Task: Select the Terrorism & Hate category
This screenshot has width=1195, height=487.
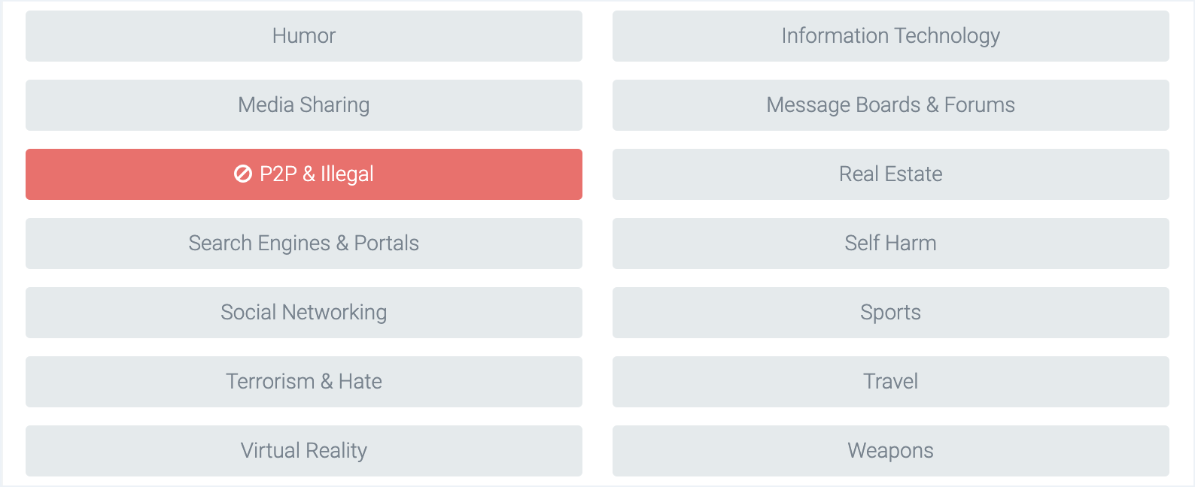Action: (304, 382)
